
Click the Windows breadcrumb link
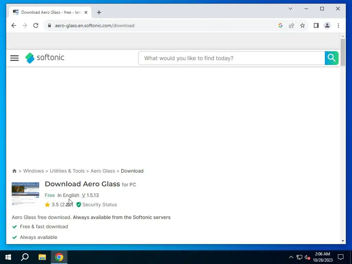(x=33, y=171)
